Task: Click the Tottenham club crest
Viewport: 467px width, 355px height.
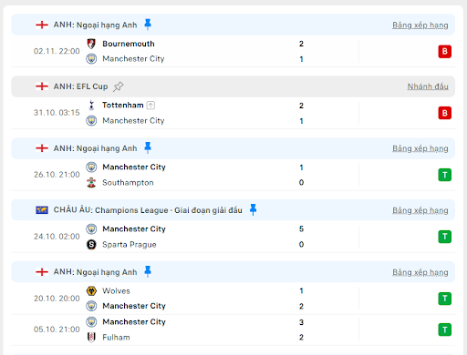Action: pyautogui.click(x=91, y=106)
